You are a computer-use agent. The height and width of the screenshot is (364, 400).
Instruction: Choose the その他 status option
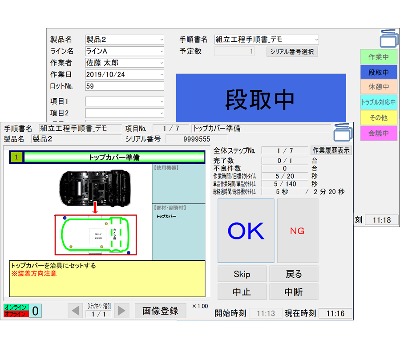379,118
